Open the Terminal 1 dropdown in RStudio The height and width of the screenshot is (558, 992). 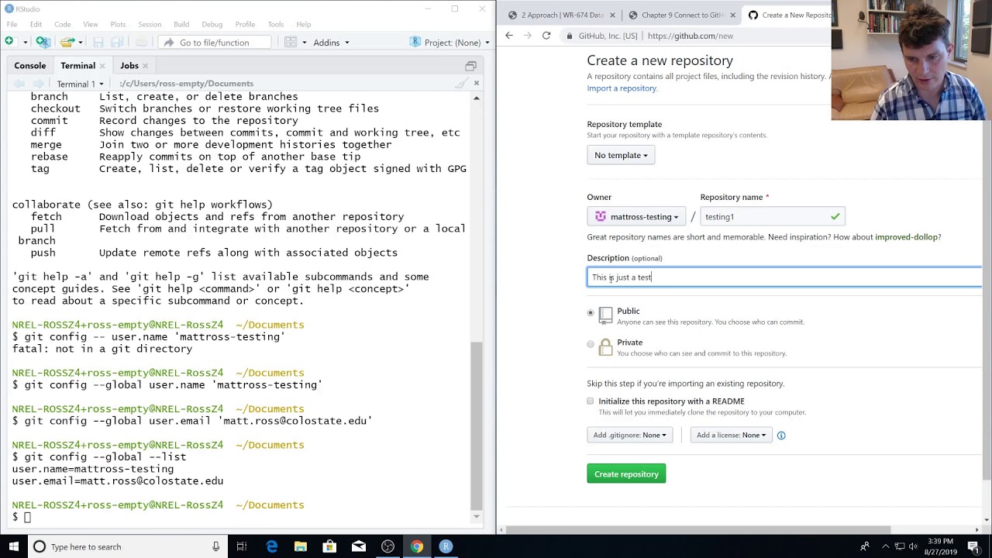click(x=80, y=84)
